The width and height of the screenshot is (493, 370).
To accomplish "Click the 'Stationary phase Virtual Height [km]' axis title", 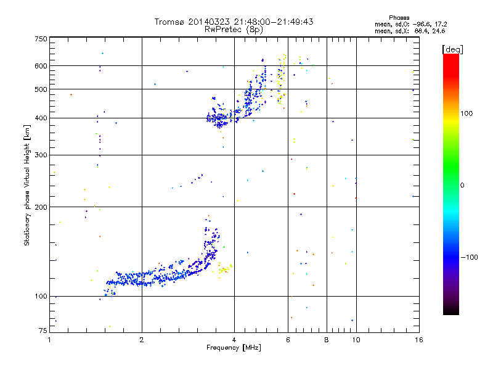I will (x=27, y=186).
